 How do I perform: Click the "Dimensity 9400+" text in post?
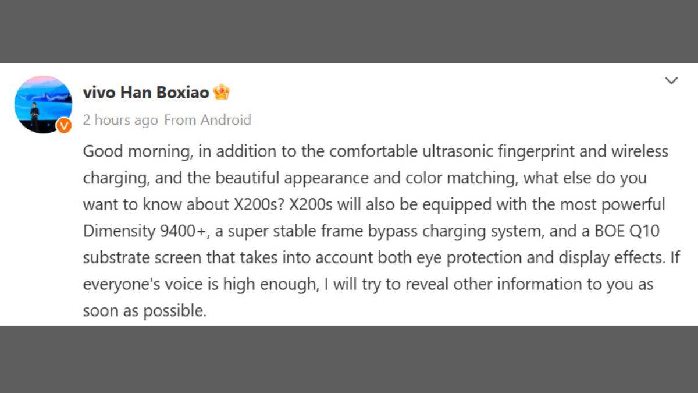pyautogui.click(x=145, y=231)
